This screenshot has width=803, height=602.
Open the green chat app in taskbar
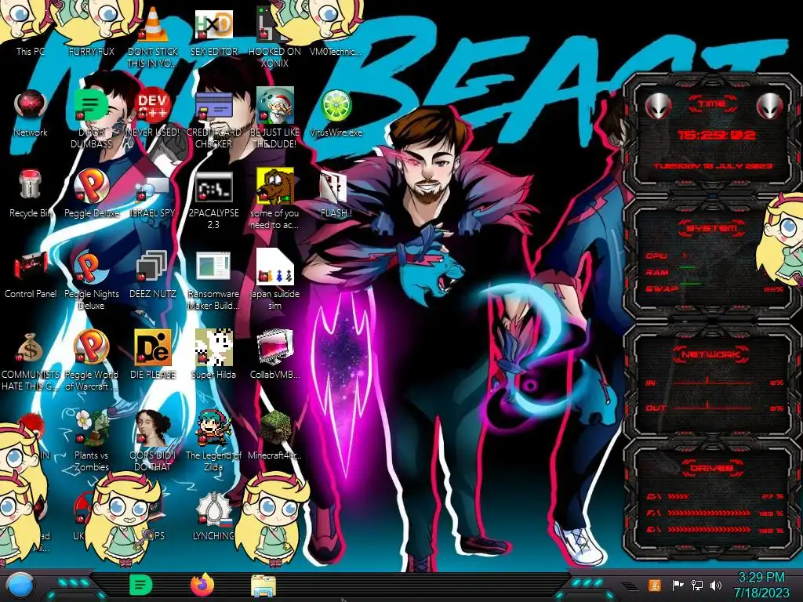(141, 585)
